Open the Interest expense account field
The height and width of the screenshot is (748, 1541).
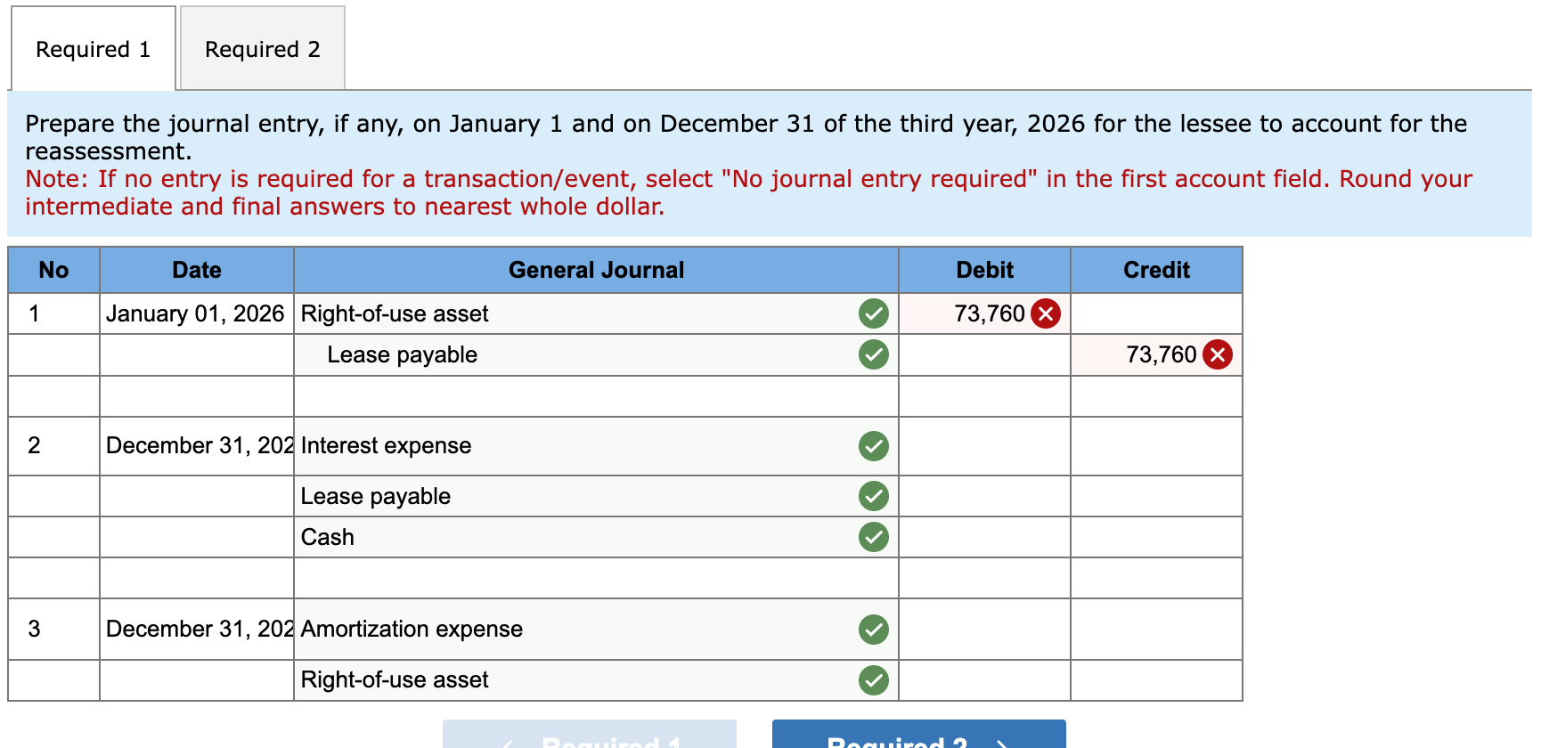click(596, 445)
